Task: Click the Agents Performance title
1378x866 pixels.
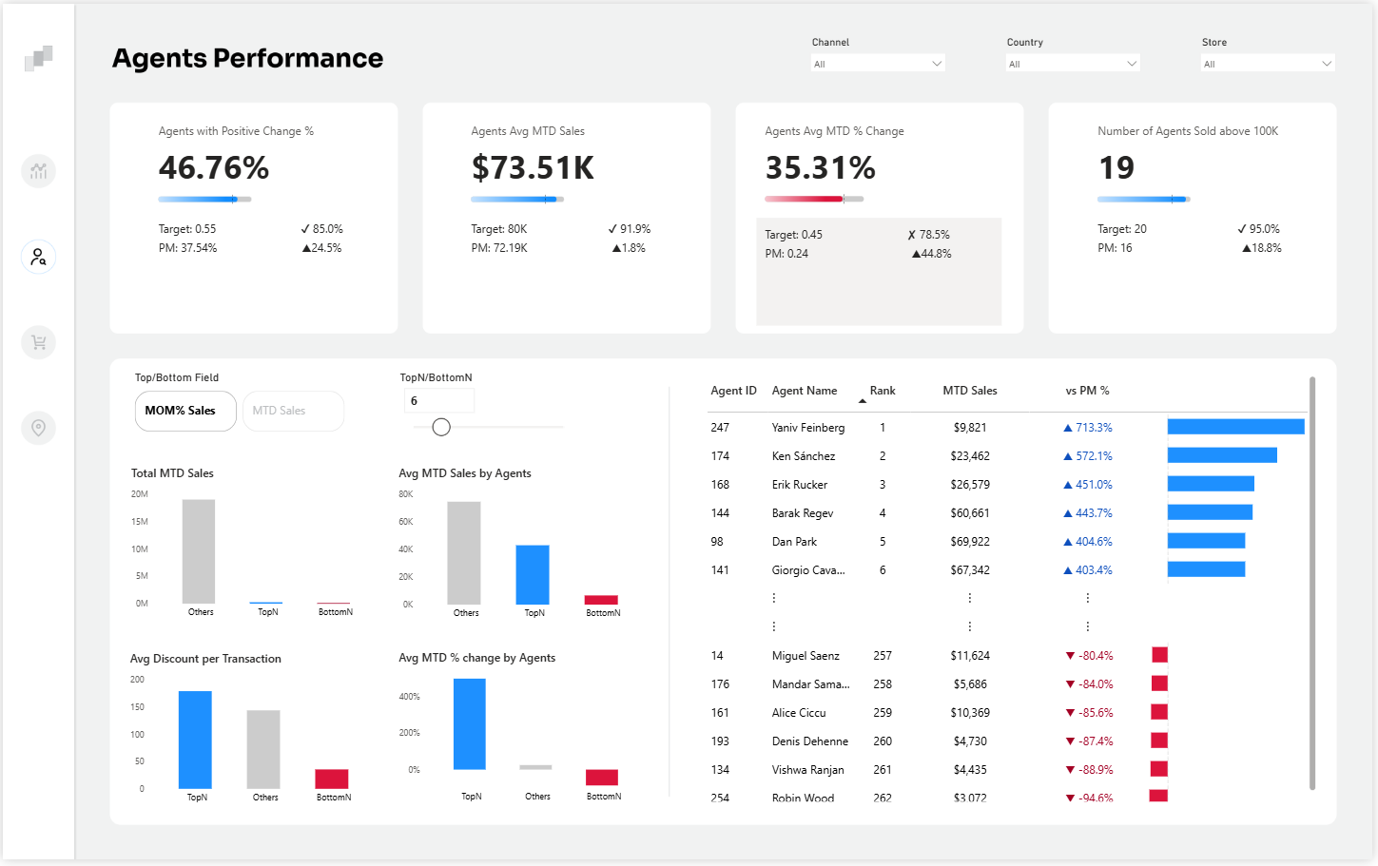Action: (x=248, y=58)
